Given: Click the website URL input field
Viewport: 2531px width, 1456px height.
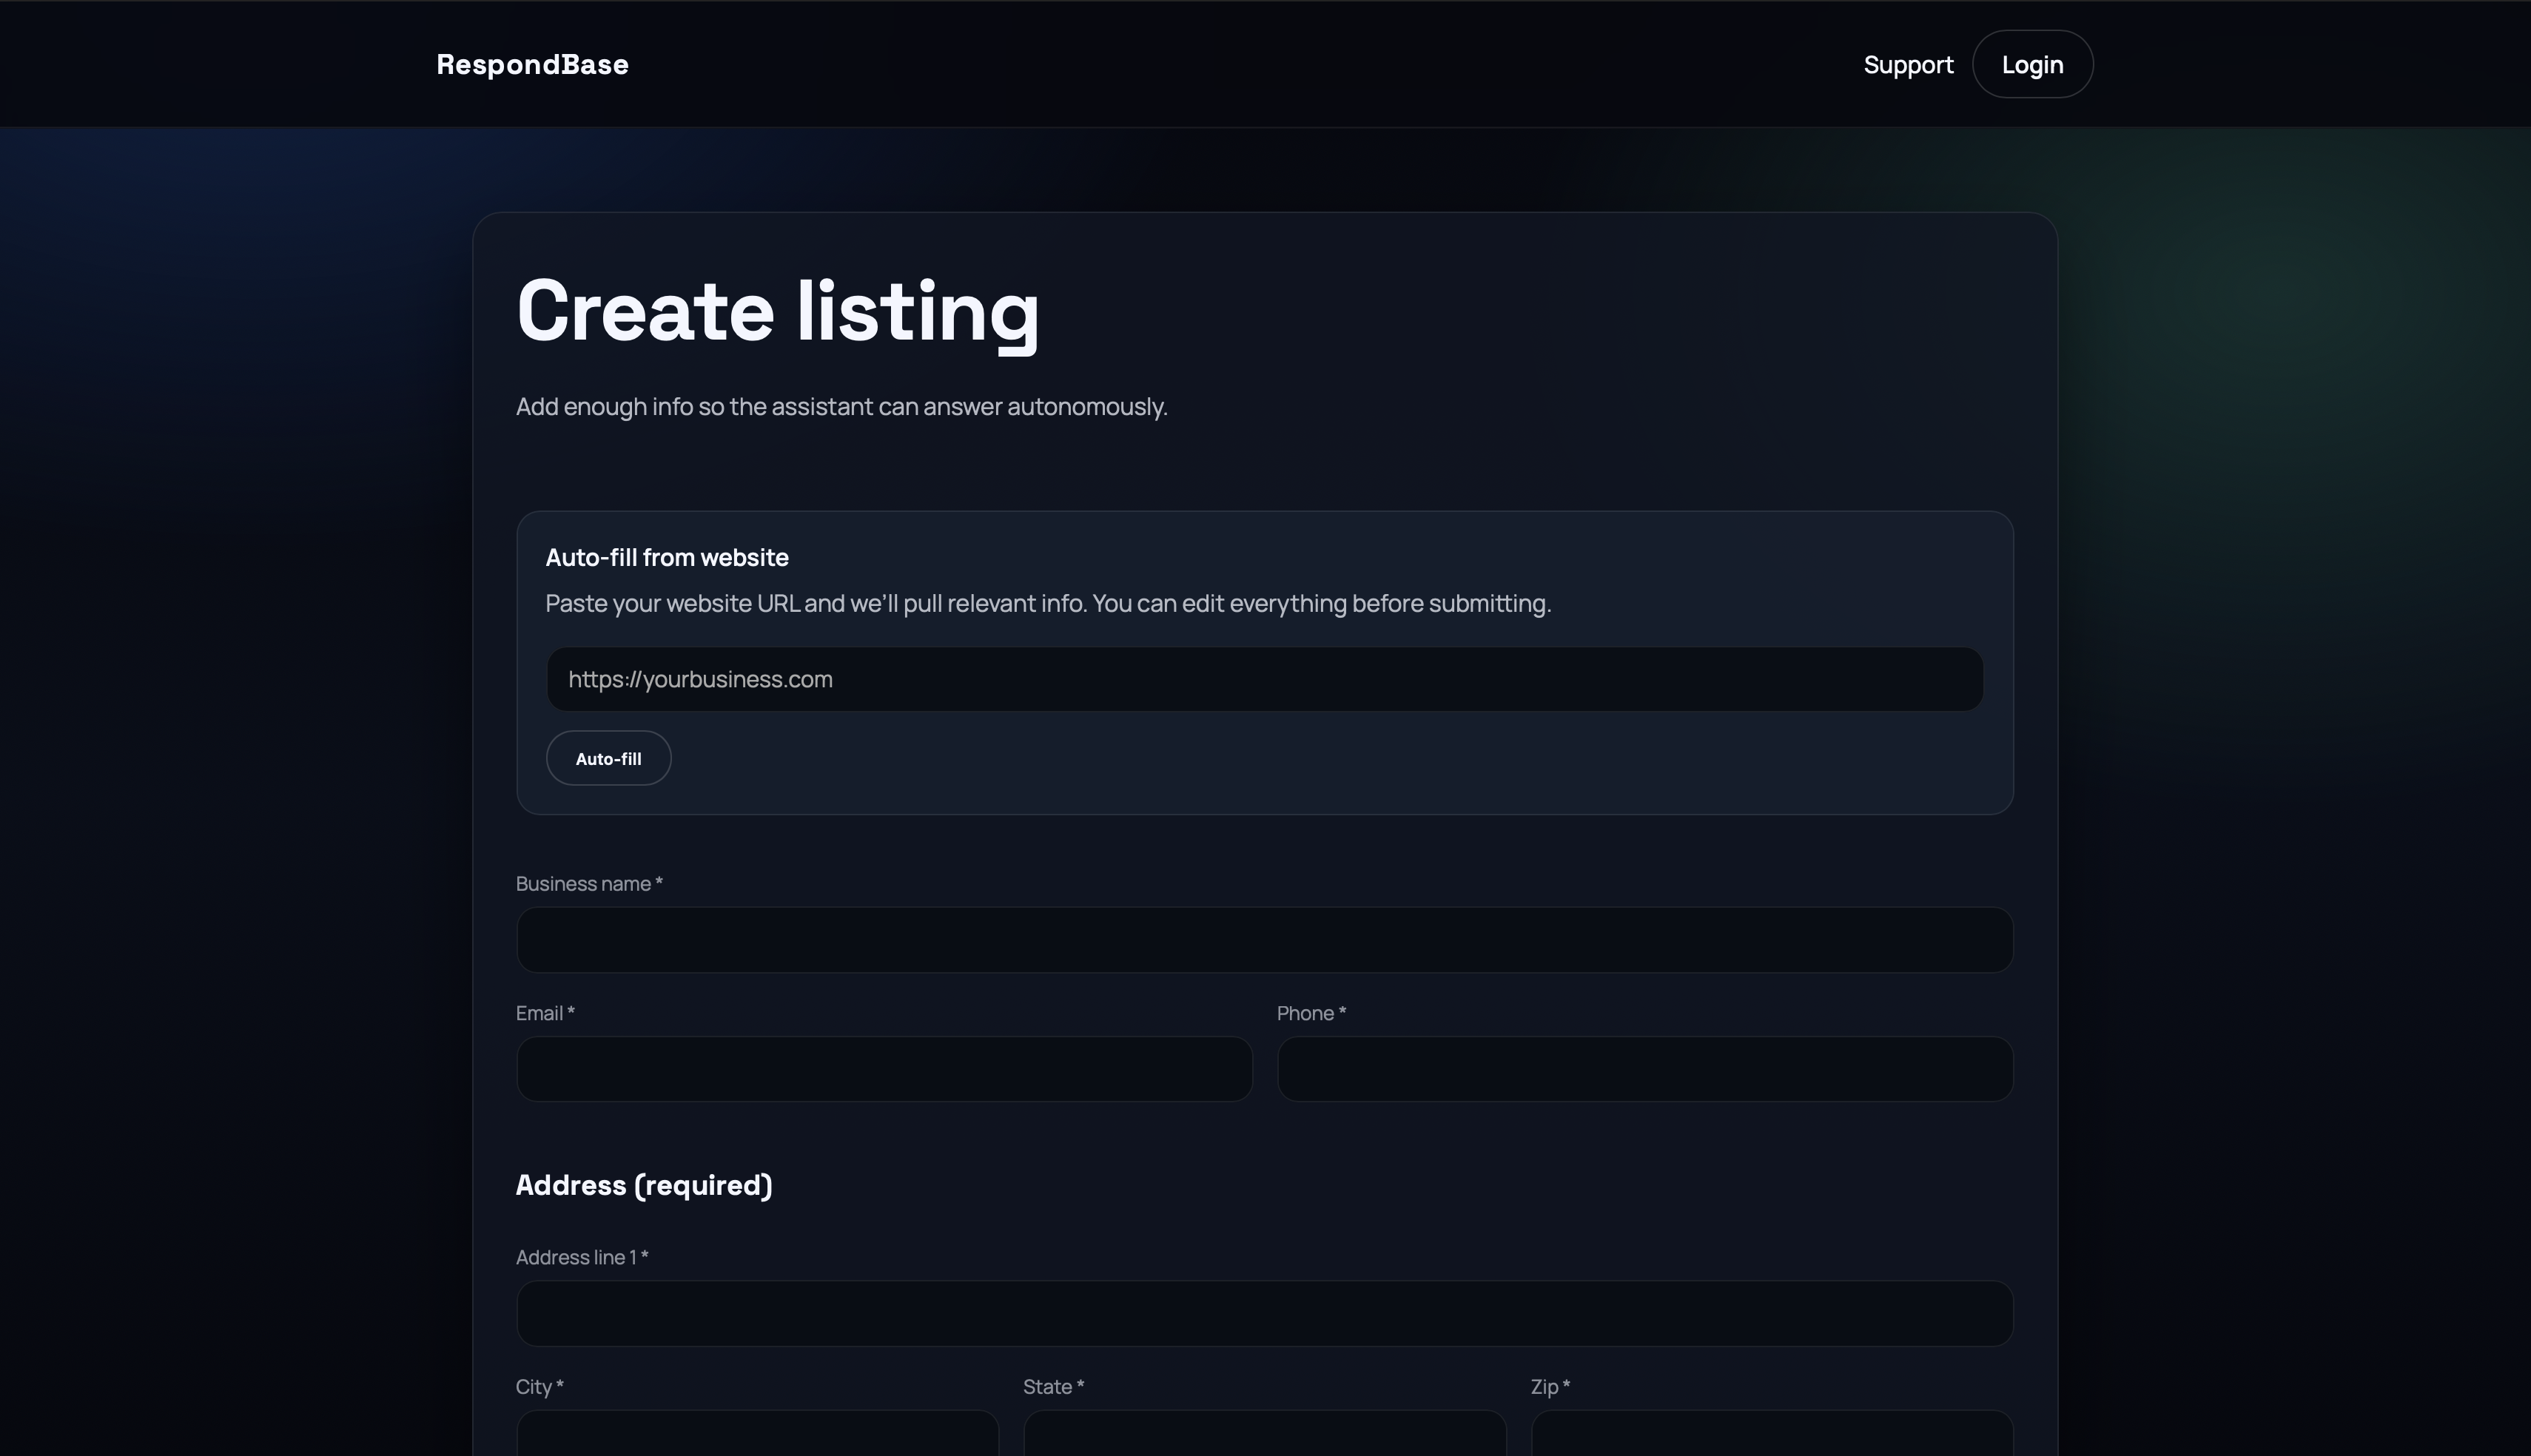Looking at the screenshot, I should pos(1263,679).
